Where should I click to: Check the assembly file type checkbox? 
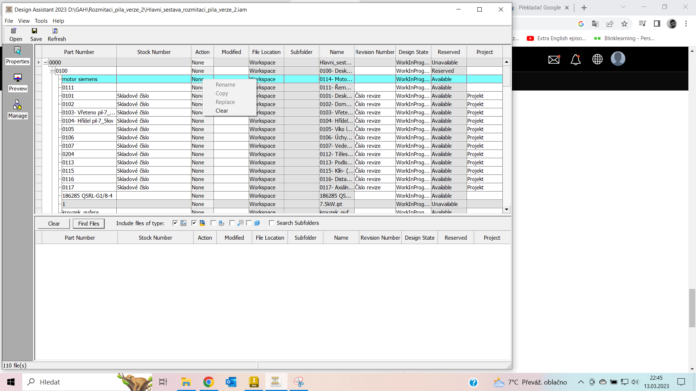(213, 223)
